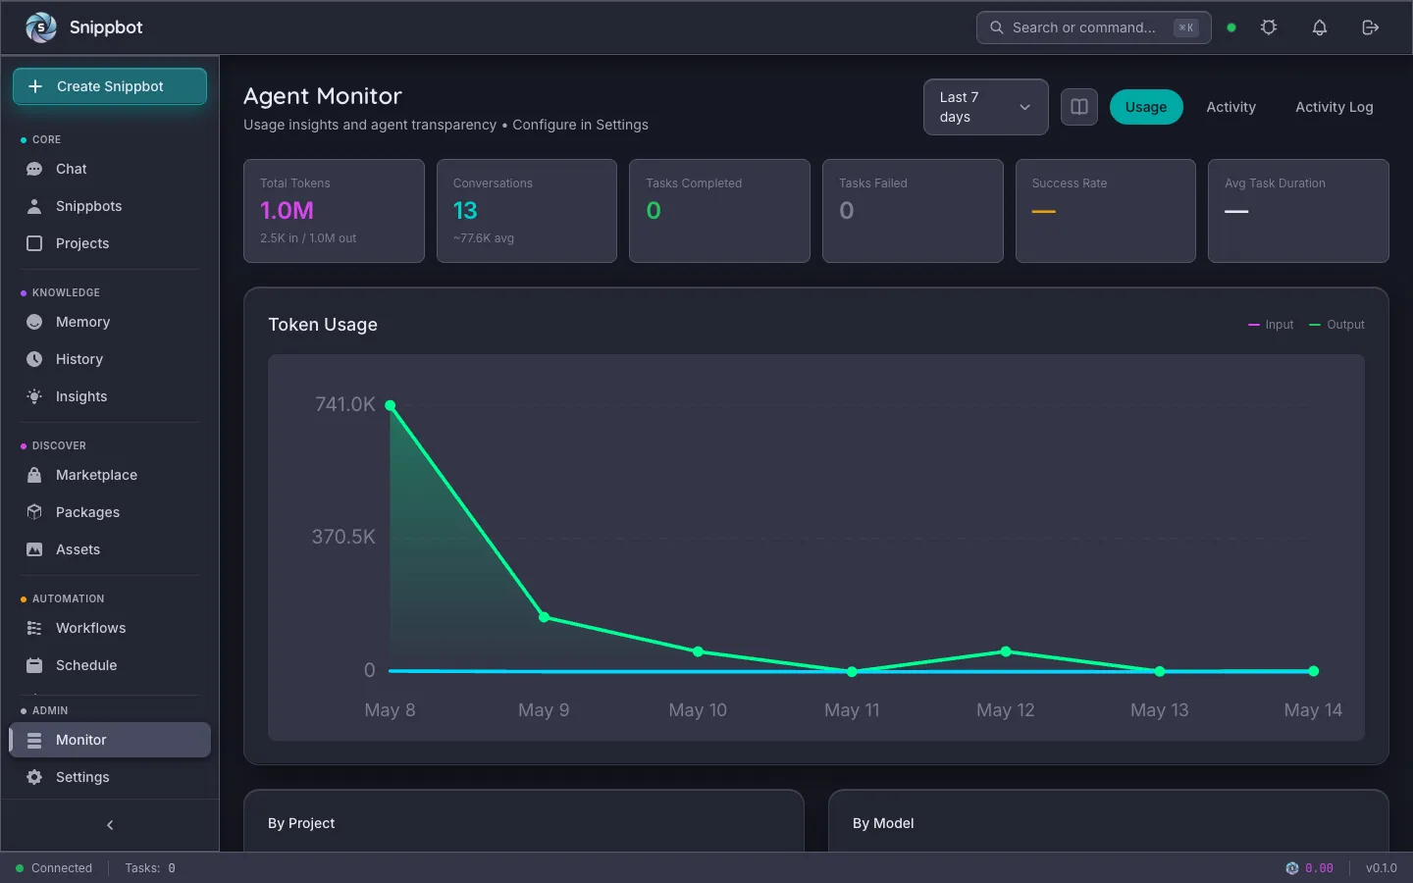This screenshot has width=1413, height=883.
Task: Click the May 8 chart data point
Action: click(x=391, y=405)
